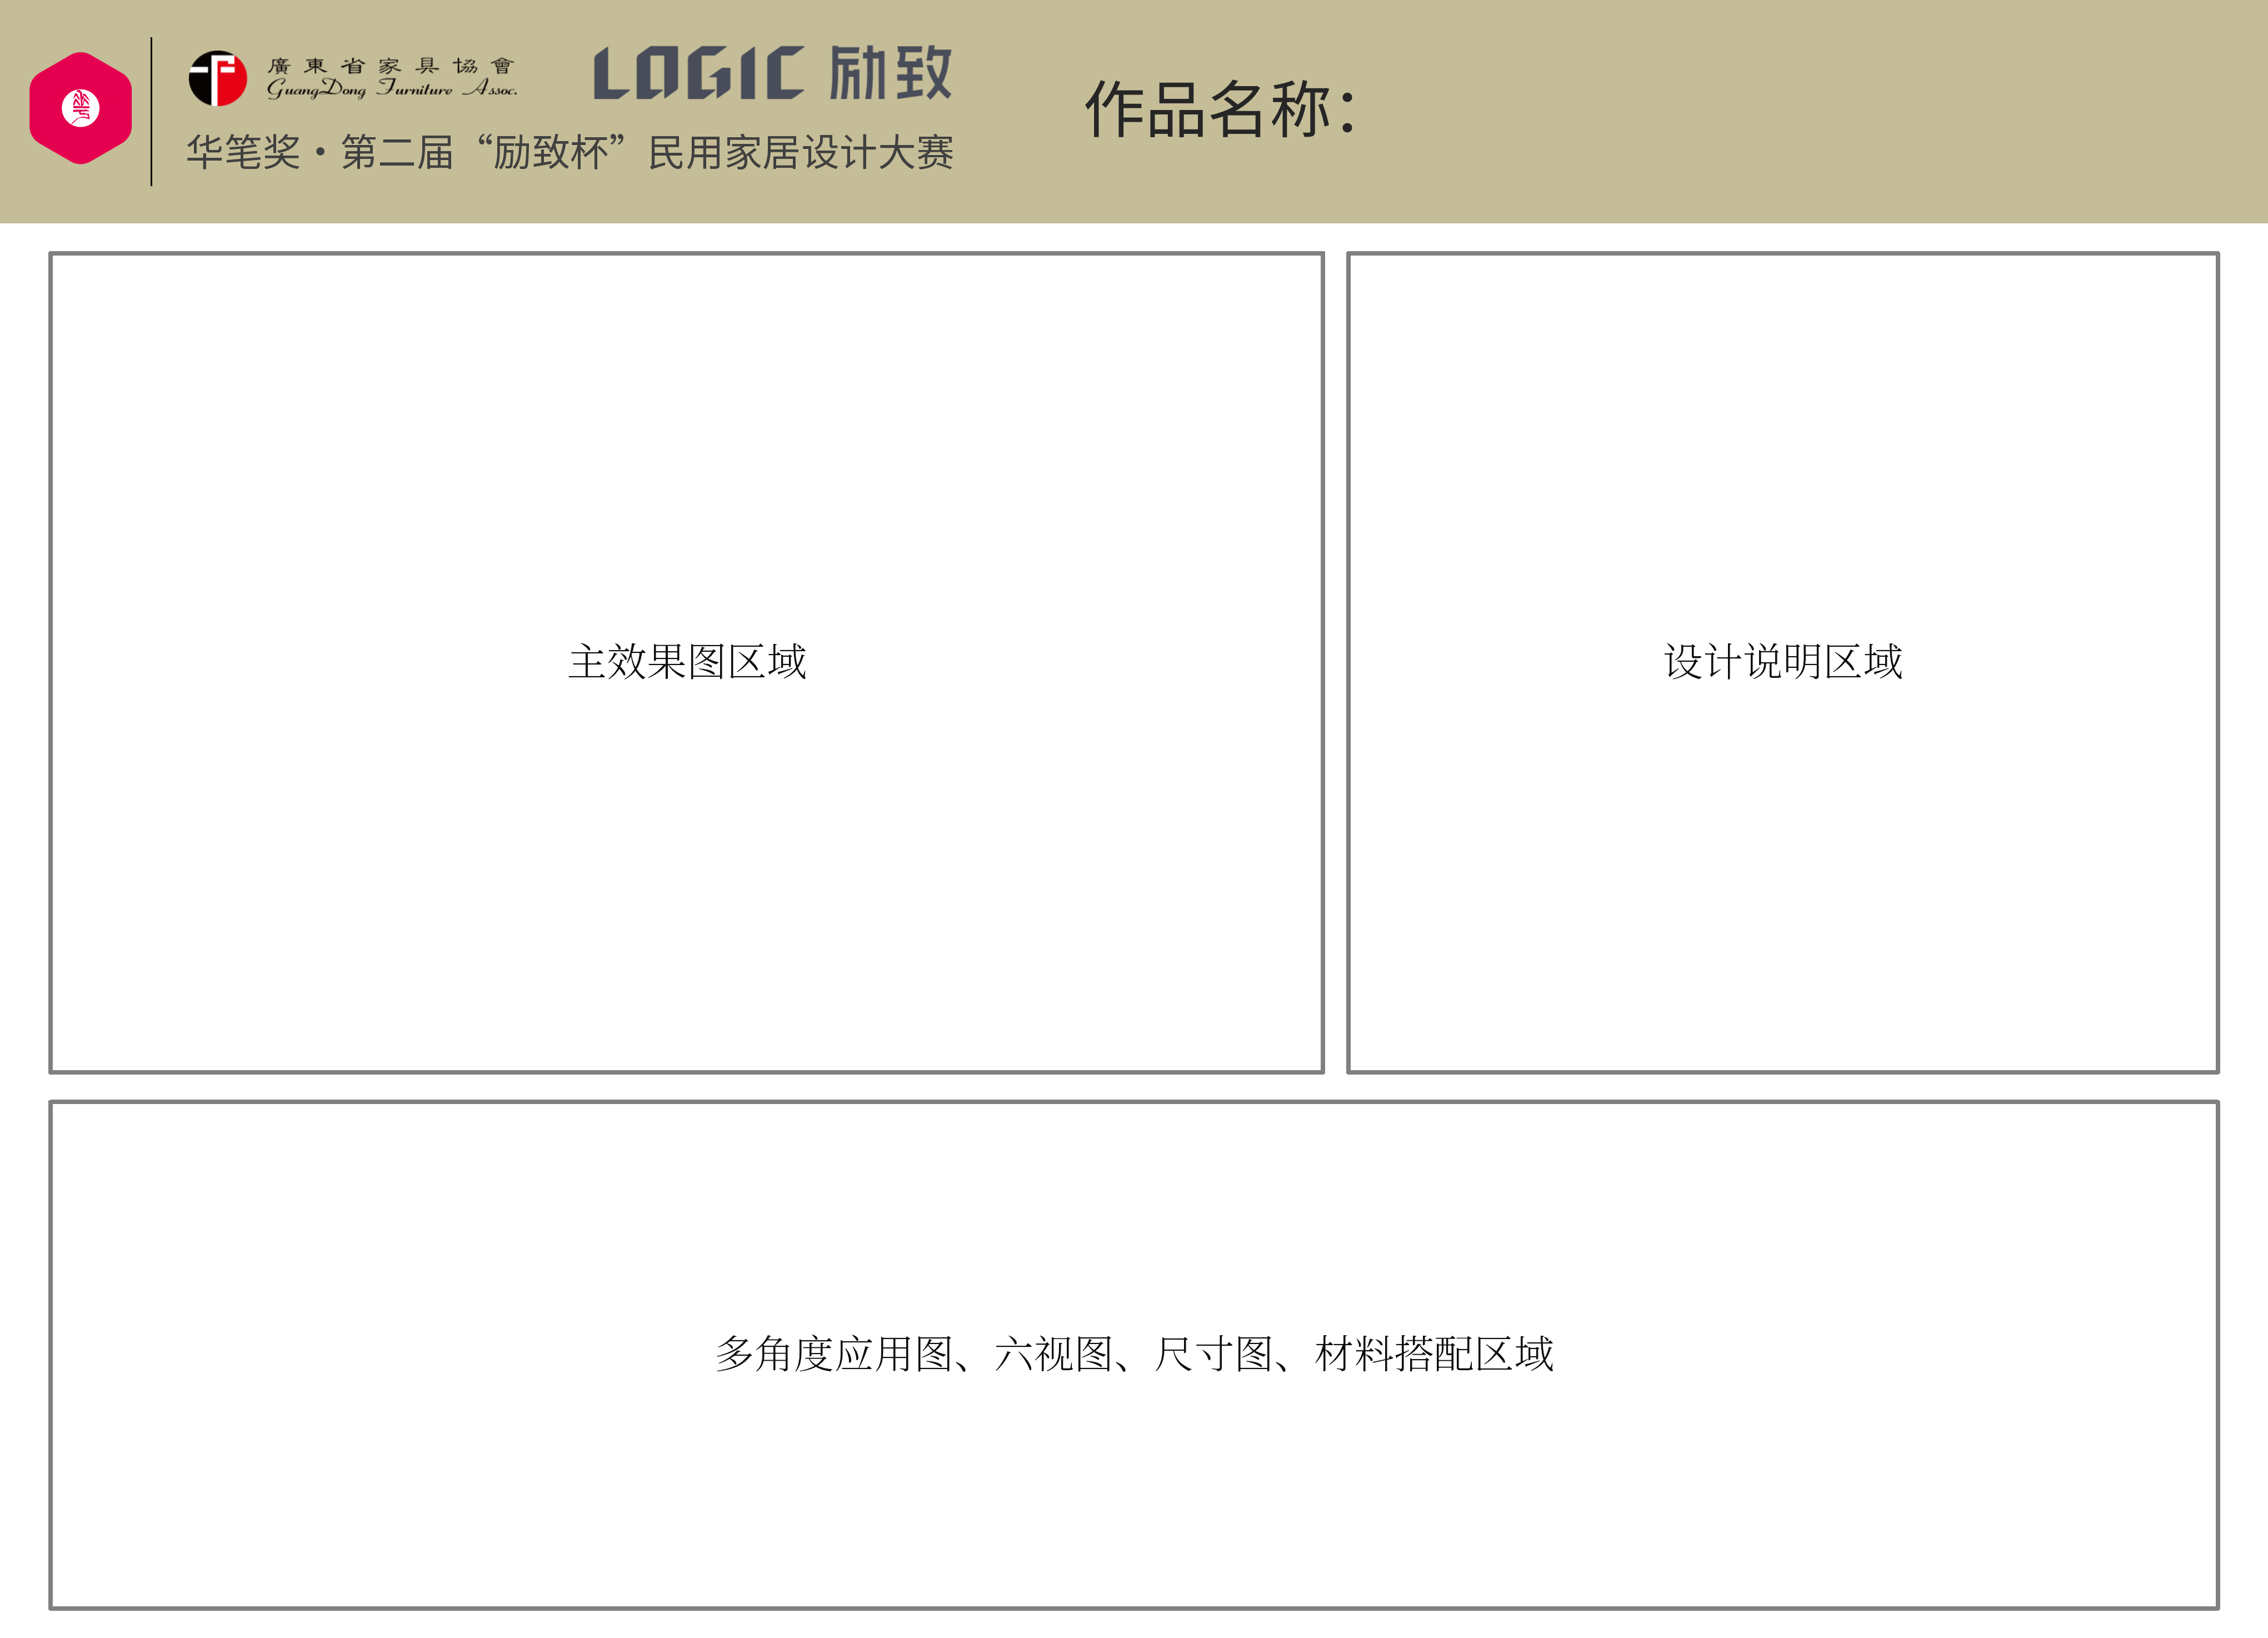This screenshot has height=1638, width=2268.
Task: Click the 六视图 text in bottom box
Action: 1053,1354
